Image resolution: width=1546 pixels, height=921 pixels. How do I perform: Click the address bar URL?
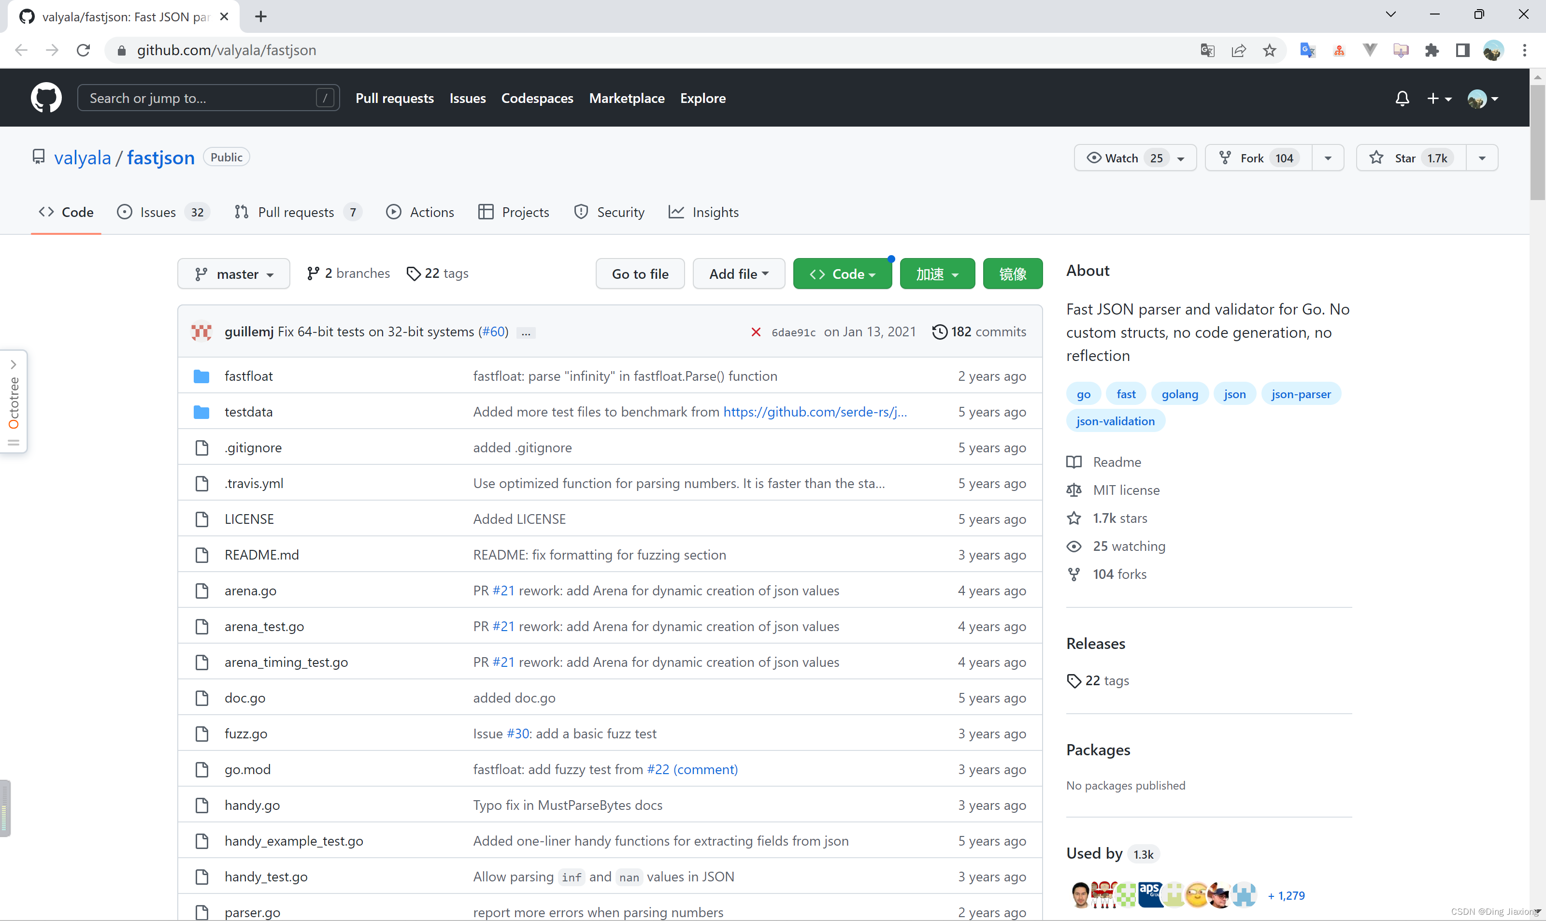(227, 50)
